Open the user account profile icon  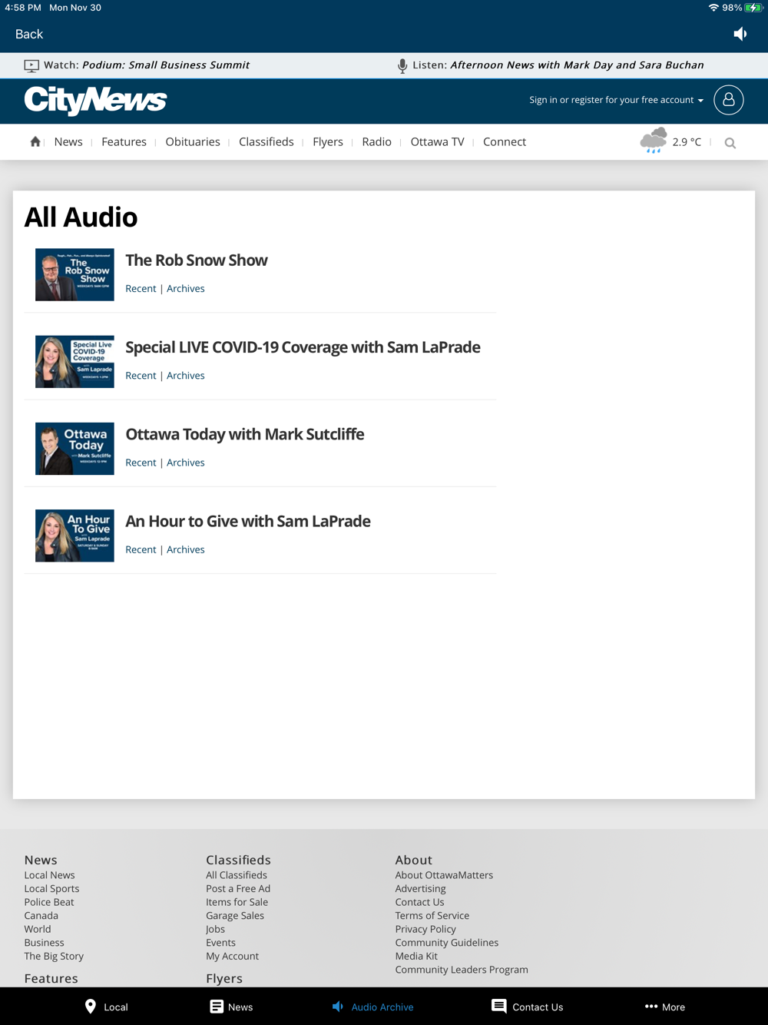coord(728,100)
